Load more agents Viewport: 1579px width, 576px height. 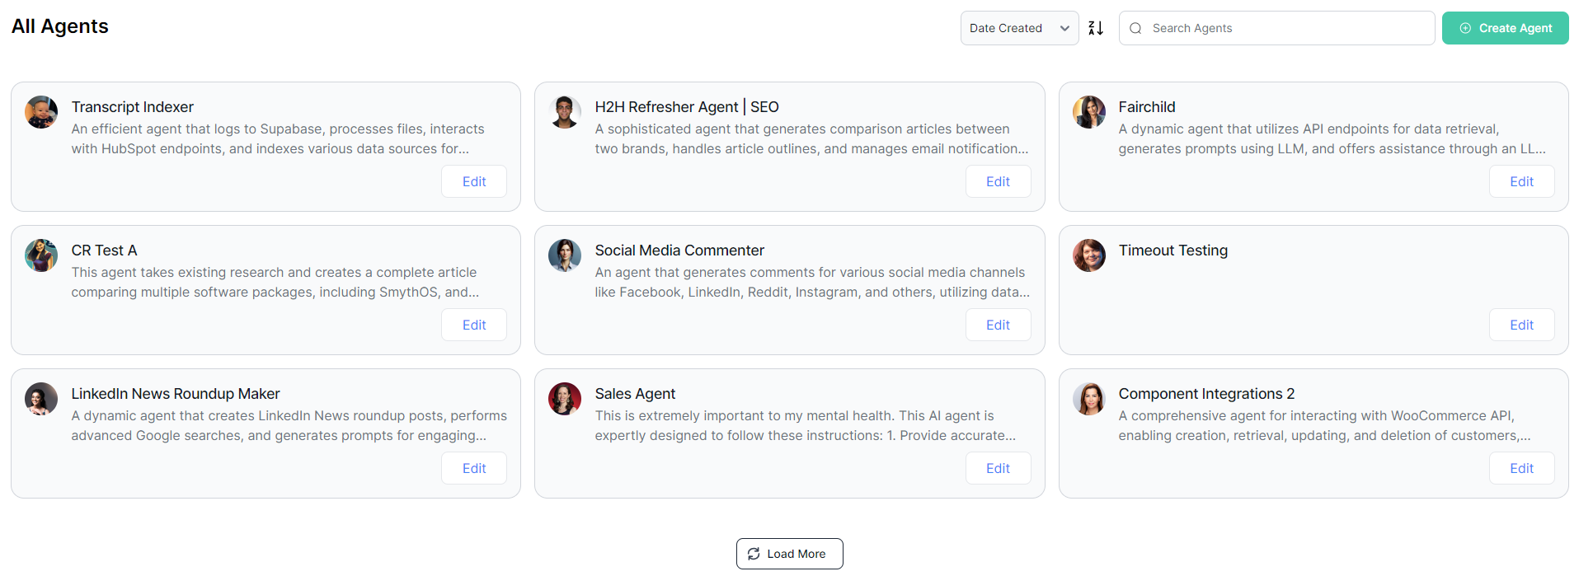pyautogui.click(x=789, y=554)
